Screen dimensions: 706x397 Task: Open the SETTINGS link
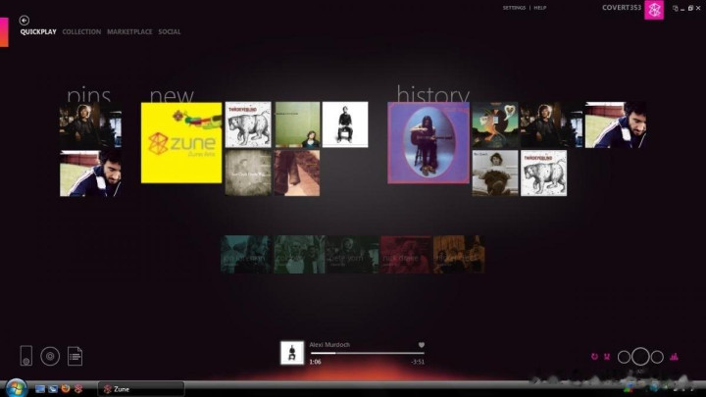point(514,8)
